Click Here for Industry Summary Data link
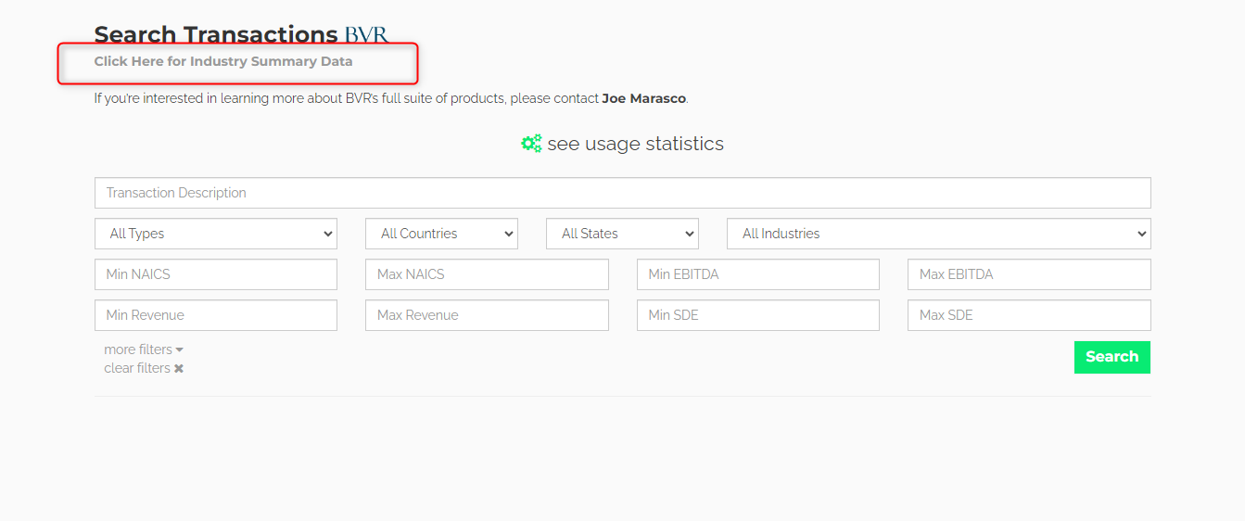 coord(223,62)
